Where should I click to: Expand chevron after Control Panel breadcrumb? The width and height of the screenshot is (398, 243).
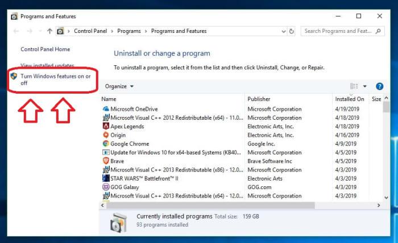112,31
